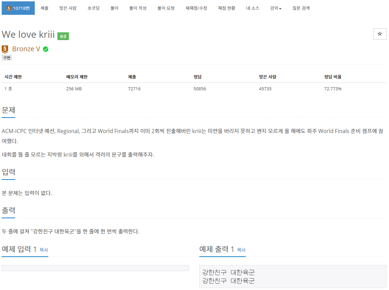Click the memory limit 256 MB
The height and width of the screenshot is (290, 389).
pos(74,89)
